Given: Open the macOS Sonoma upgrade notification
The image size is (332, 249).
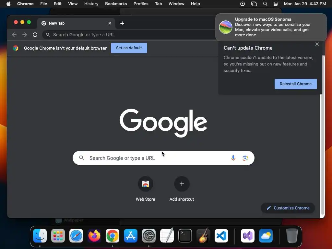Looking at the screenshot, I should tap(271, 27).
